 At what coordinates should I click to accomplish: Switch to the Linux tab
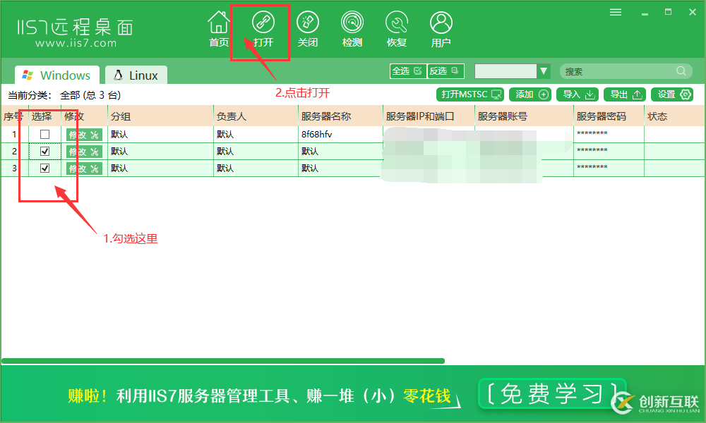(x=136, y=74)
